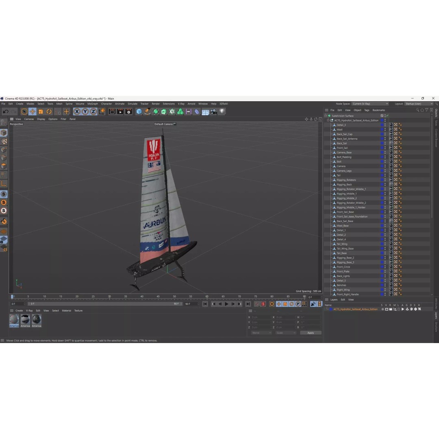439x439 pixels.
Task: Open Edit Render Settings icon
Action: point(129,111)
